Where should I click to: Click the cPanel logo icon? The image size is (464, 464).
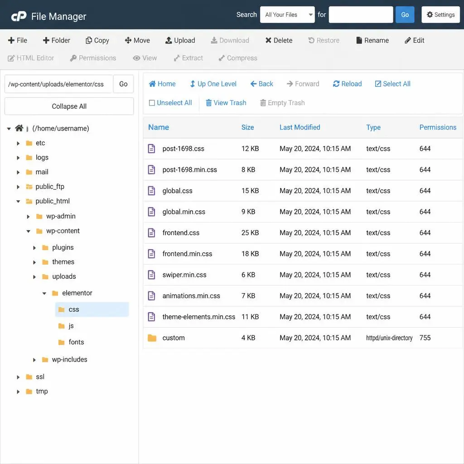pyautogui.click(x=19, y=16)
